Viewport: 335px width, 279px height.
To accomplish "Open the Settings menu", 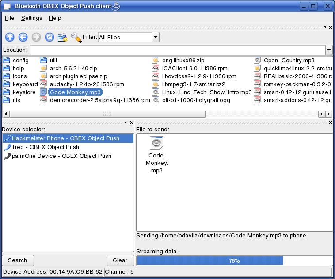I will point(31,18).
